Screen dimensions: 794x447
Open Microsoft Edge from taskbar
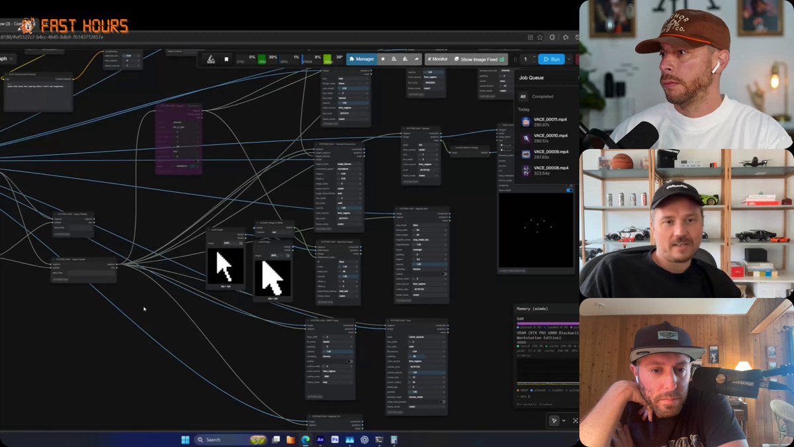(306, 440)
